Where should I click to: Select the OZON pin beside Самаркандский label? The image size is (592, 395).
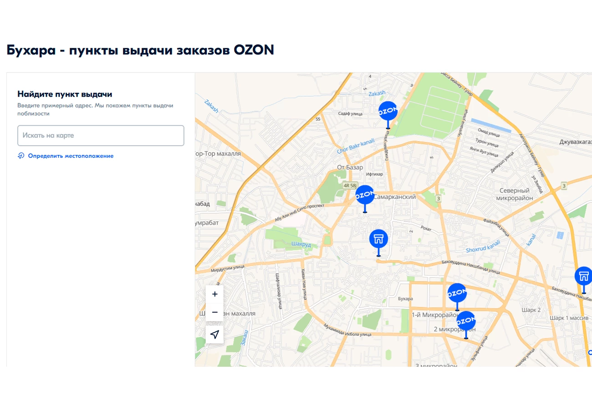click(x=365, y=195)
